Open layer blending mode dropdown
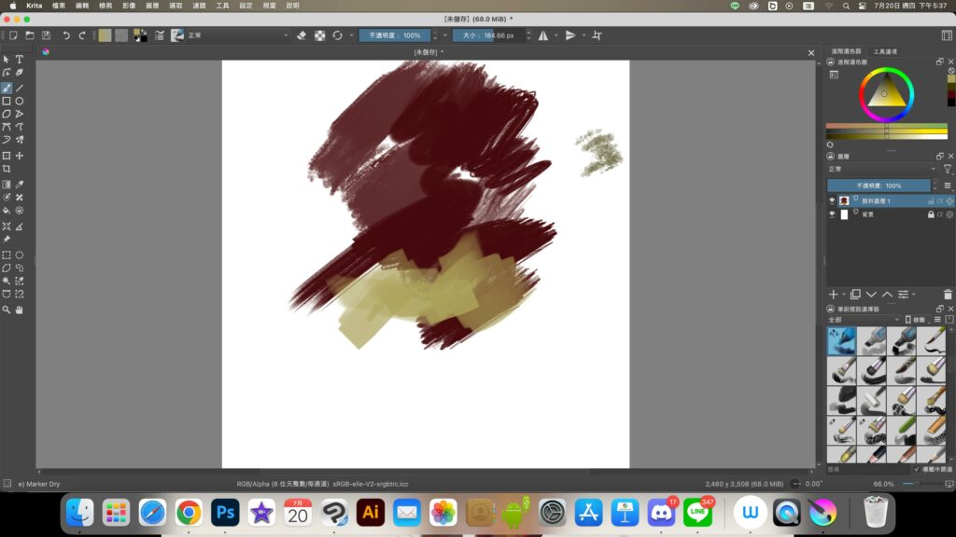The height and width of the screenshot is (537, 956). (882, 170)
